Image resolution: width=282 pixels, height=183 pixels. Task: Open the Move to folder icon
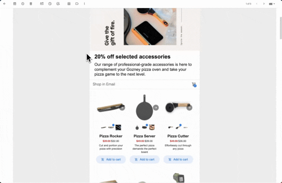click(x=69, y=3)
